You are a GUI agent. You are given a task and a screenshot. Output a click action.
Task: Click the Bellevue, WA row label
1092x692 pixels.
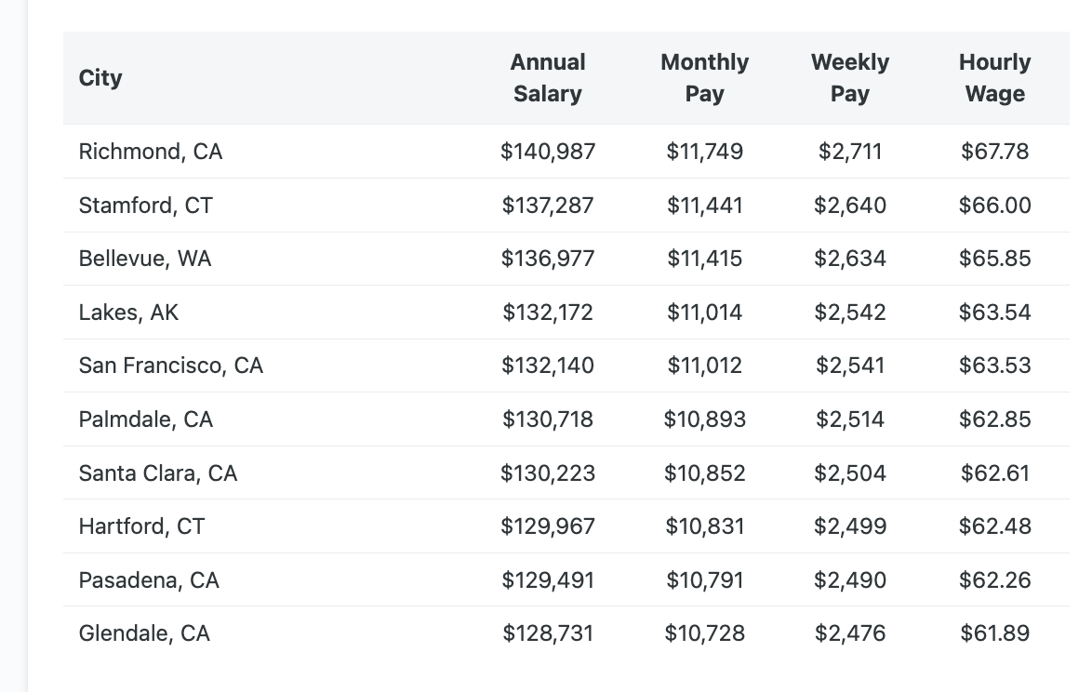point(145,259)
